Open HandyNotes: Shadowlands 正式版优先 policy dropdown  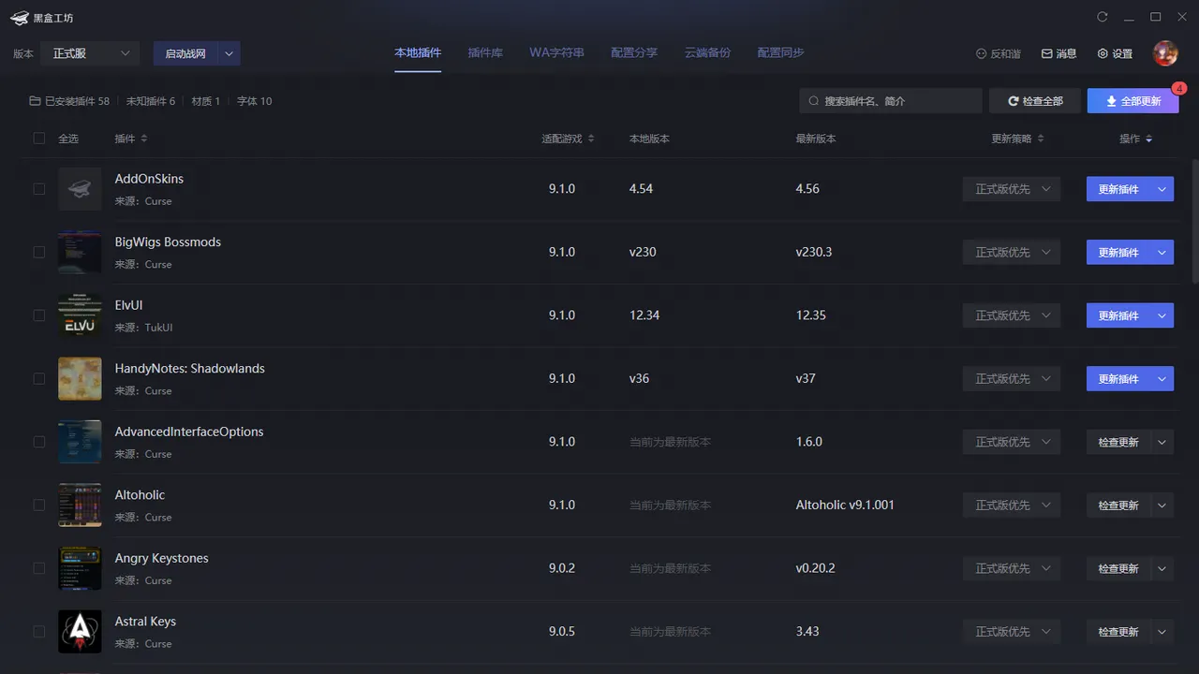pos(1012,378)
